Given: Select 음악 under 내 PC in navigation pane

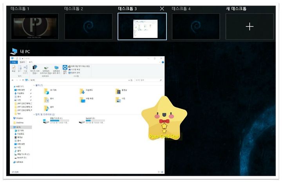Looking at the screenshot, I should 18,151.
